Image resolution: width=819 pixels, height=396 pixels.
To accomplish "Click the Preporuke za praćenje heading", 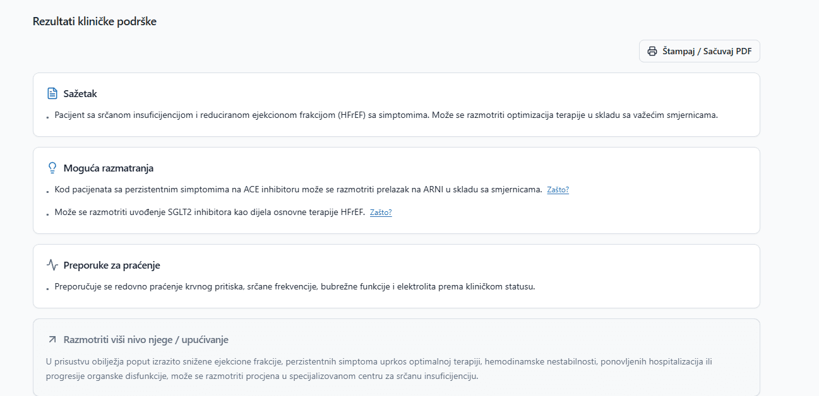I will tap(111, 265).
